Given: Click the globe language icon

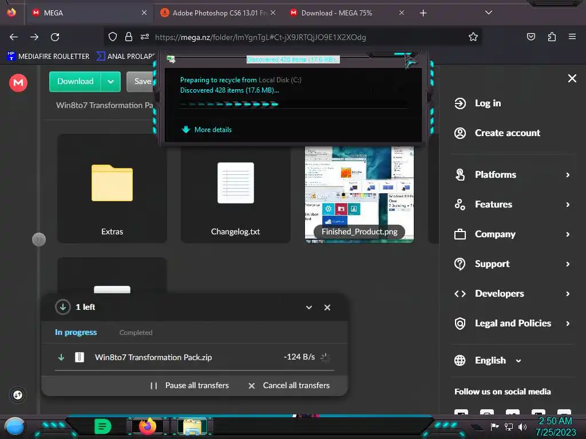Looking at the screenshot, I should [460, 360].
